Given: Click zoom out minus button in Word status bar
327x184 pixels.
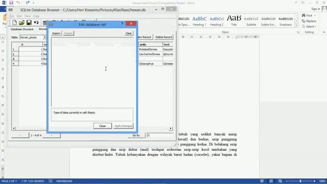Looking at the screenshot, I should [287, 181].
